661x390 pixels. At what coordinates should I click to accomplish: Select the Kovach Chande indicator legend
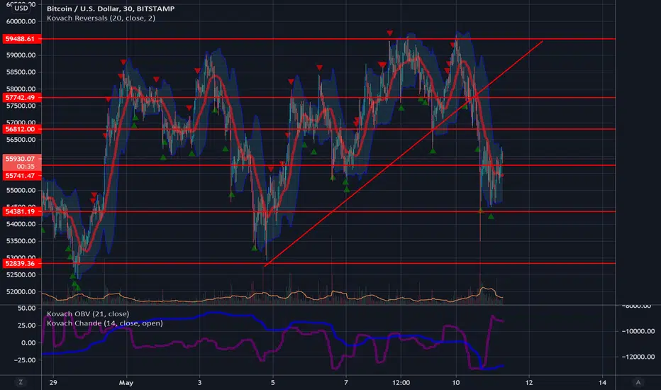coord(104,323)
